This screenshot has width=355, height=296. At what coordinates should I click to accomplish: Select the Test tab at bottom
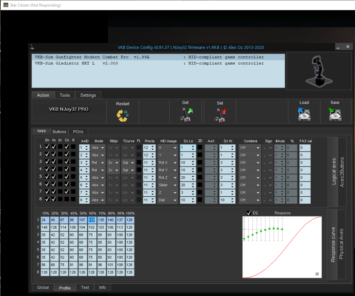click(x=85, y=287)
